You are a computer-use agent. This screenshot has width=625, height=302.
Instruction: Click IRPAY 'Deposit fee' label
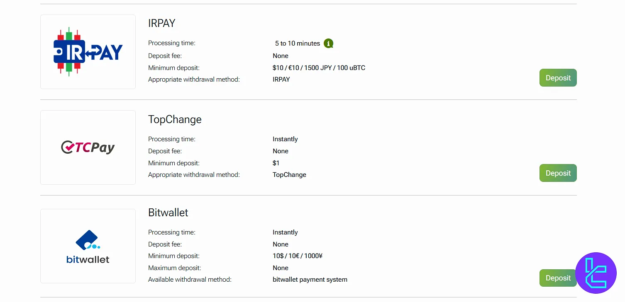point(165,56)
